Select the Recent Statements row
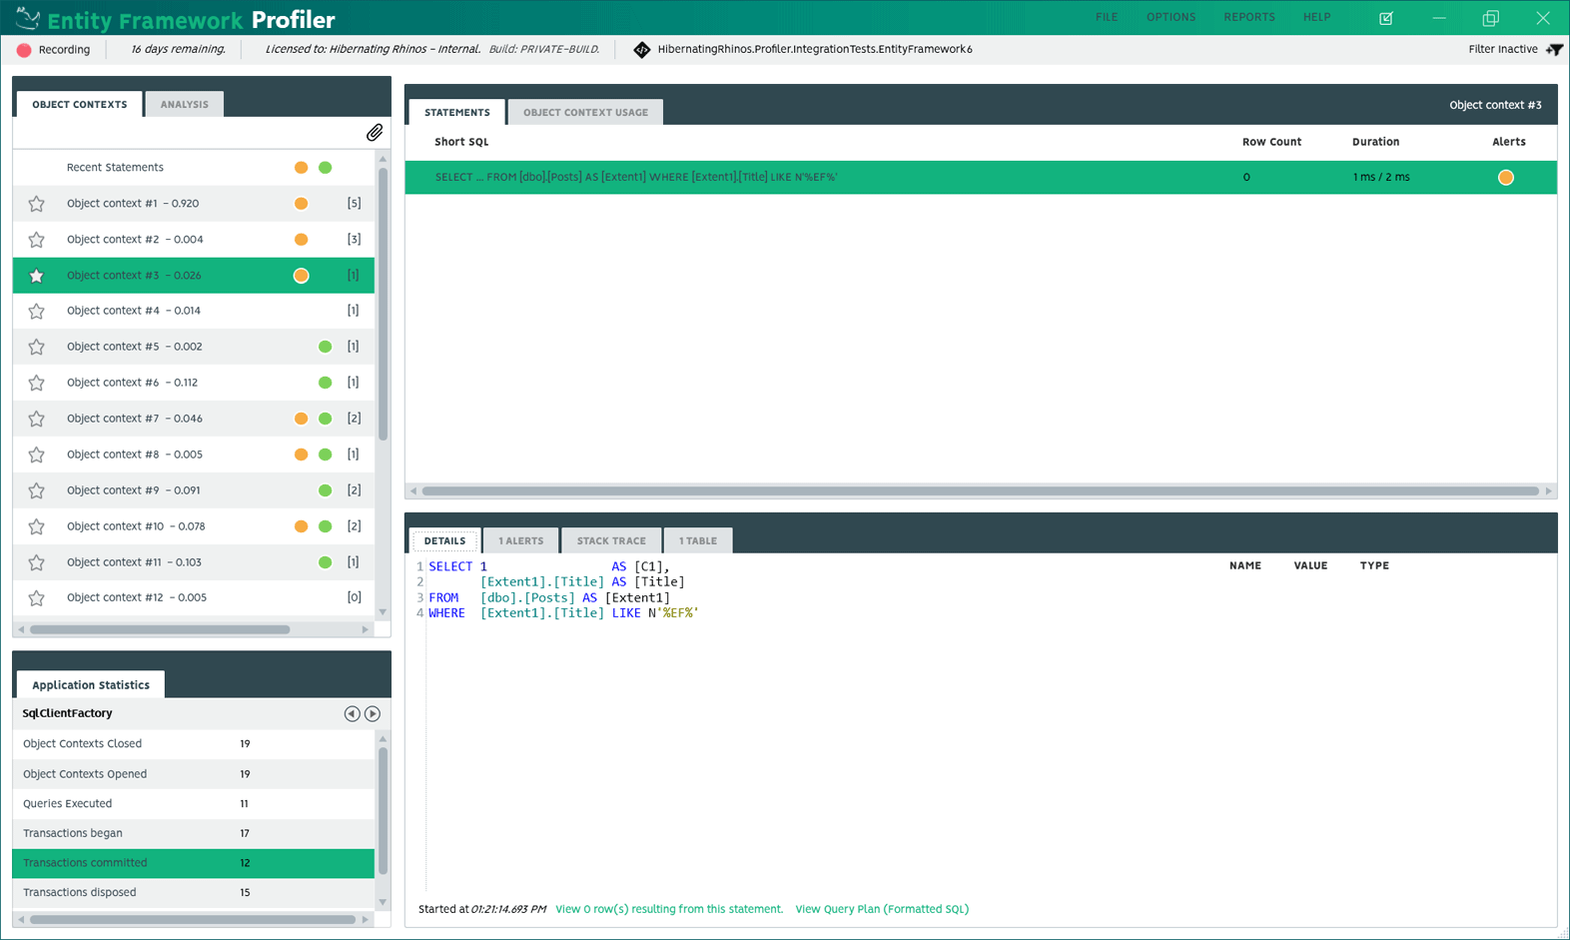 coord(194,168)
